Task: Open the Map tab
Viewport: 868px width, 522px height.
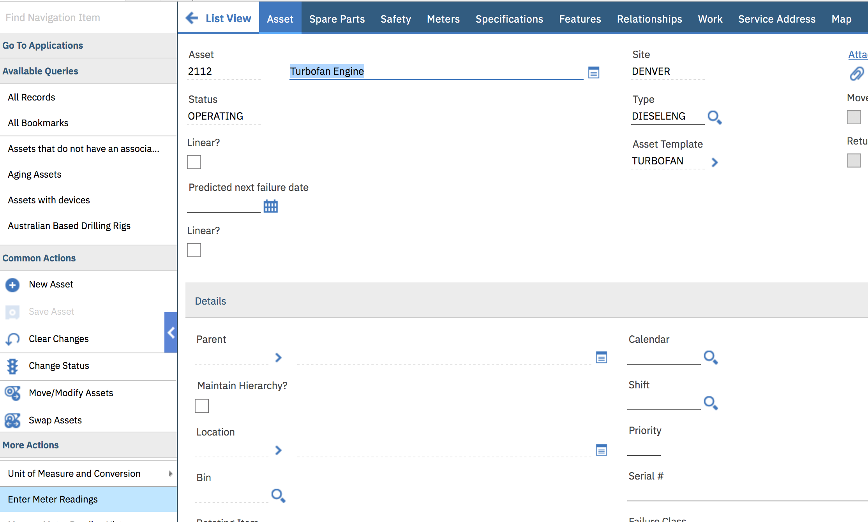Action: pyautogui.click(x=842, y=19)
